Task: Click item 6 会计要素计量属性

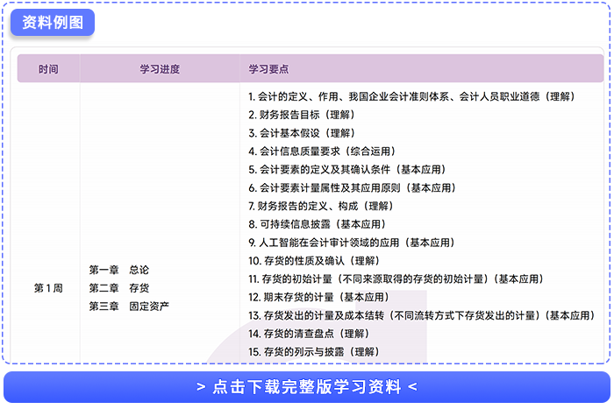Action: tap(353, 187)
